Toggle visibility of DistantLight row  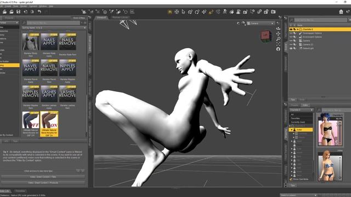pyautogui.click(x=291, y=48)
